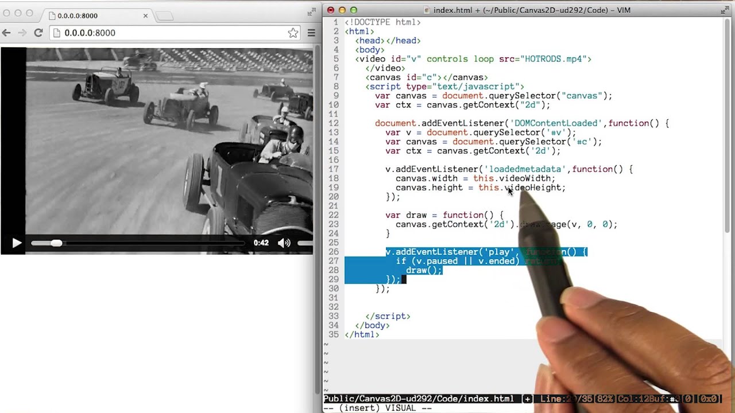
Task: Open the Chrome hamburger menu
Action: (x=311, y=33)
